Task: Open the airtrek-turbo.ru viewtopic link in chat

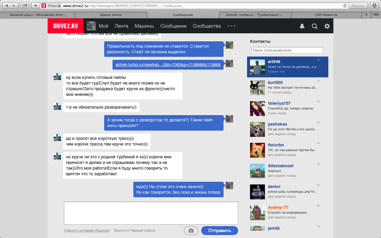Action: (168, 65)
